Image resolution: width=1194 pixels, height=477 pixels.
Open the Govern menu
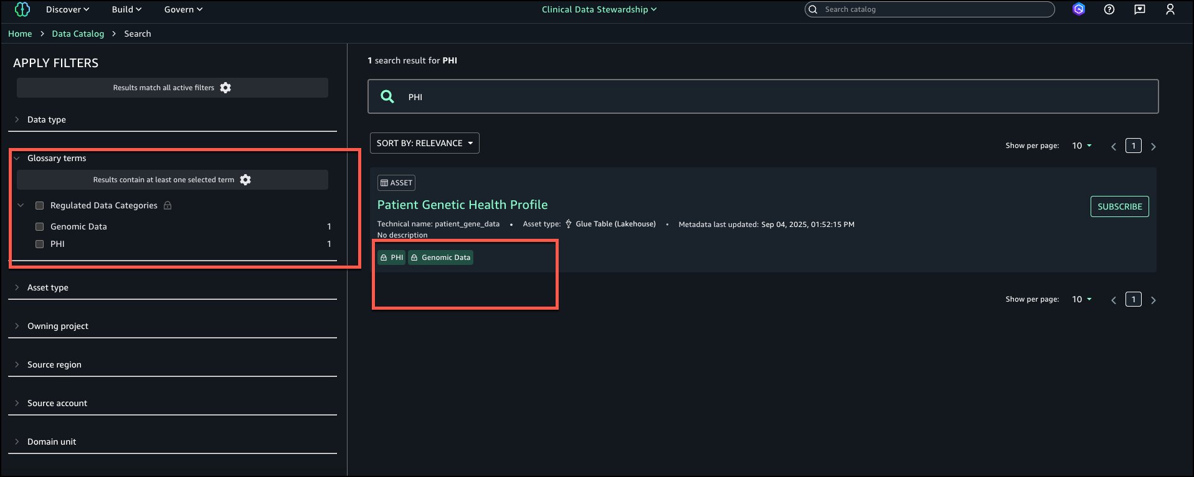coord(183,9)
